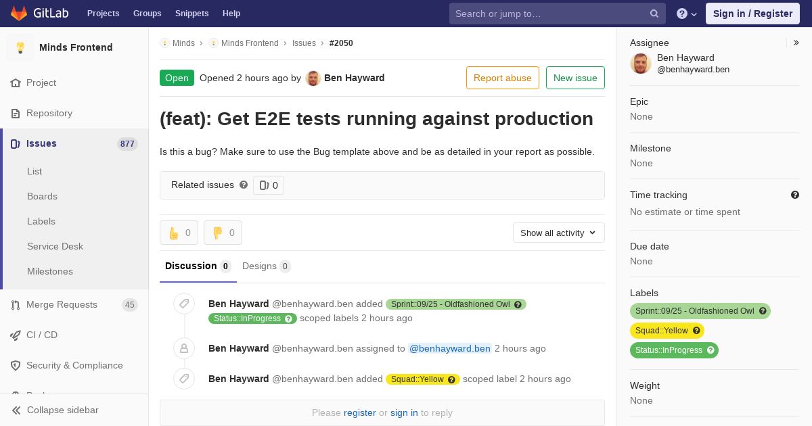Click the search magnifier icon

click(x=654, y=14)
